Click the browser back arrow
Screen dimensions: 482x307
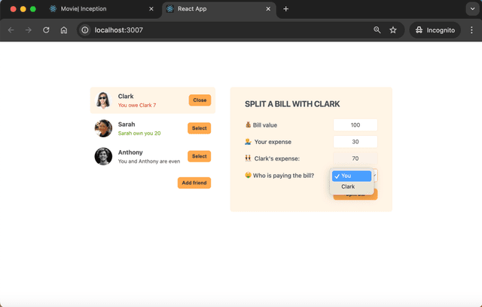11,30
